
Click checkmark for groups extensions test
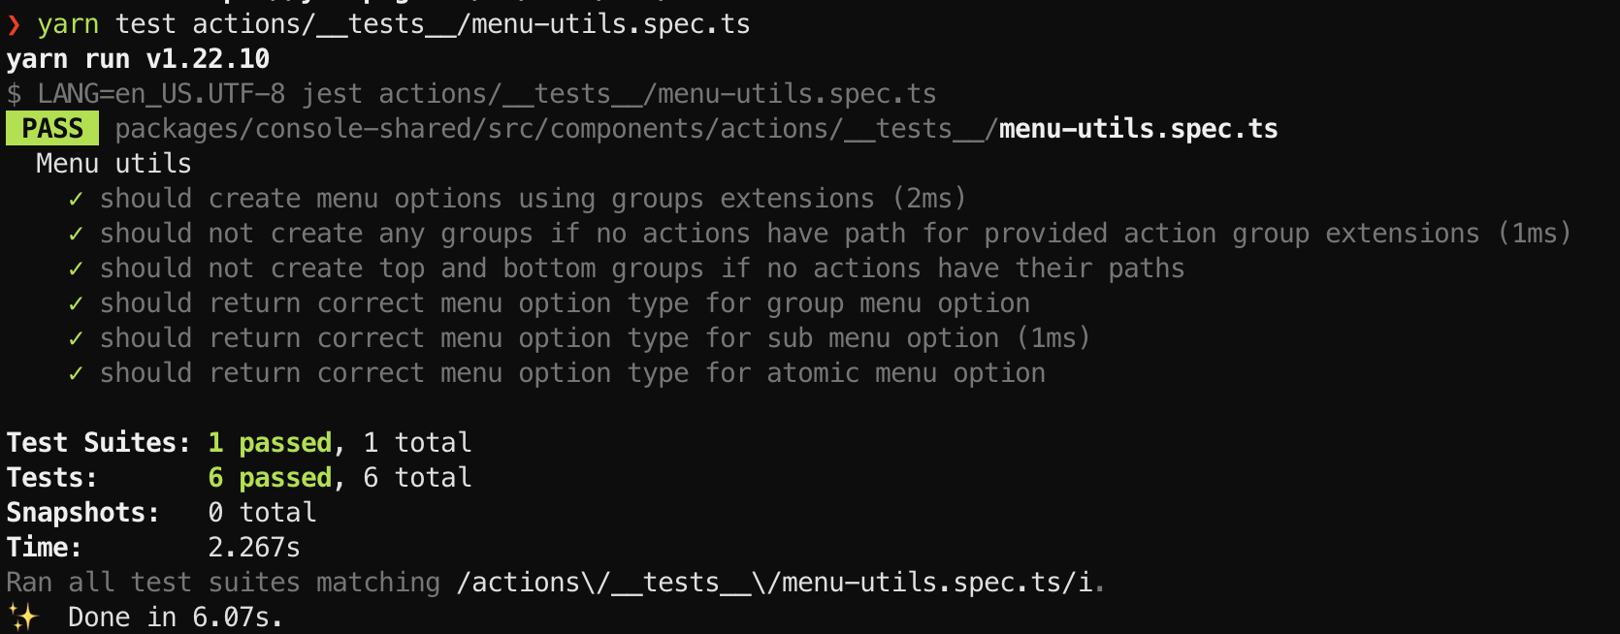click(x=76, y=199)
